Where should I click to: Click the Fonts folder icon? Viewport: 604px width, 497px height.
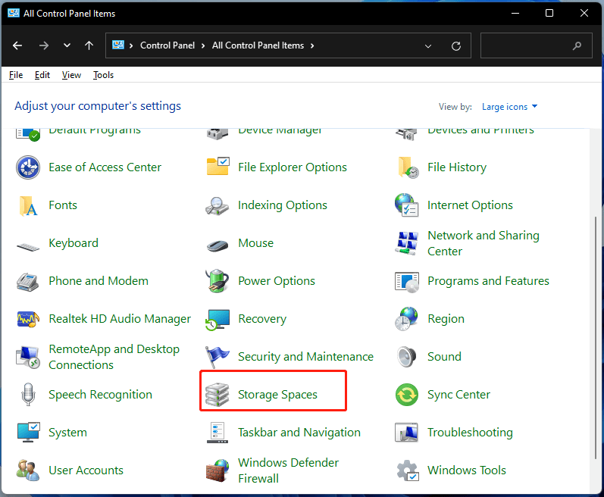tap(28, 205)
